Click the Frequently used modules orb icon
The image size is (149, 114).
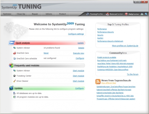tap(11, 65)
